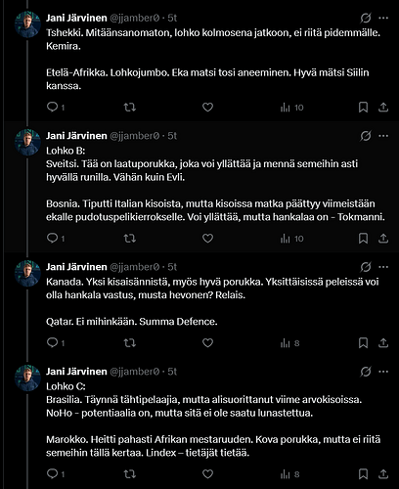The image size is (399, 489).
Task: Open more options on Tshekki tweet
Action: pos(383,18)
